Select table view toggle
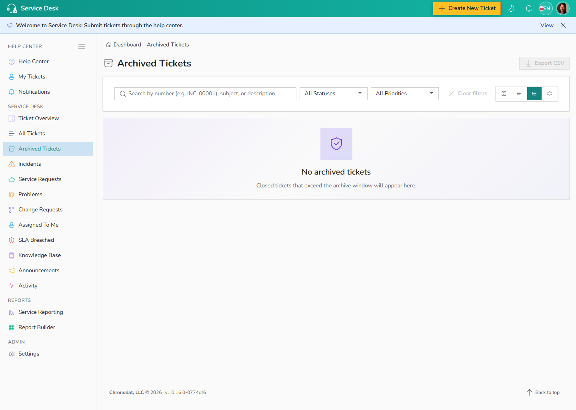Image resolution: width=576 pixels, height=410 pixels. pos(534,94)
